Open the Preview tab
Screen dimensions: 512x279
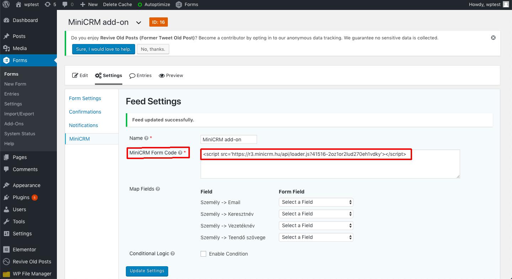tap(171, 75)
